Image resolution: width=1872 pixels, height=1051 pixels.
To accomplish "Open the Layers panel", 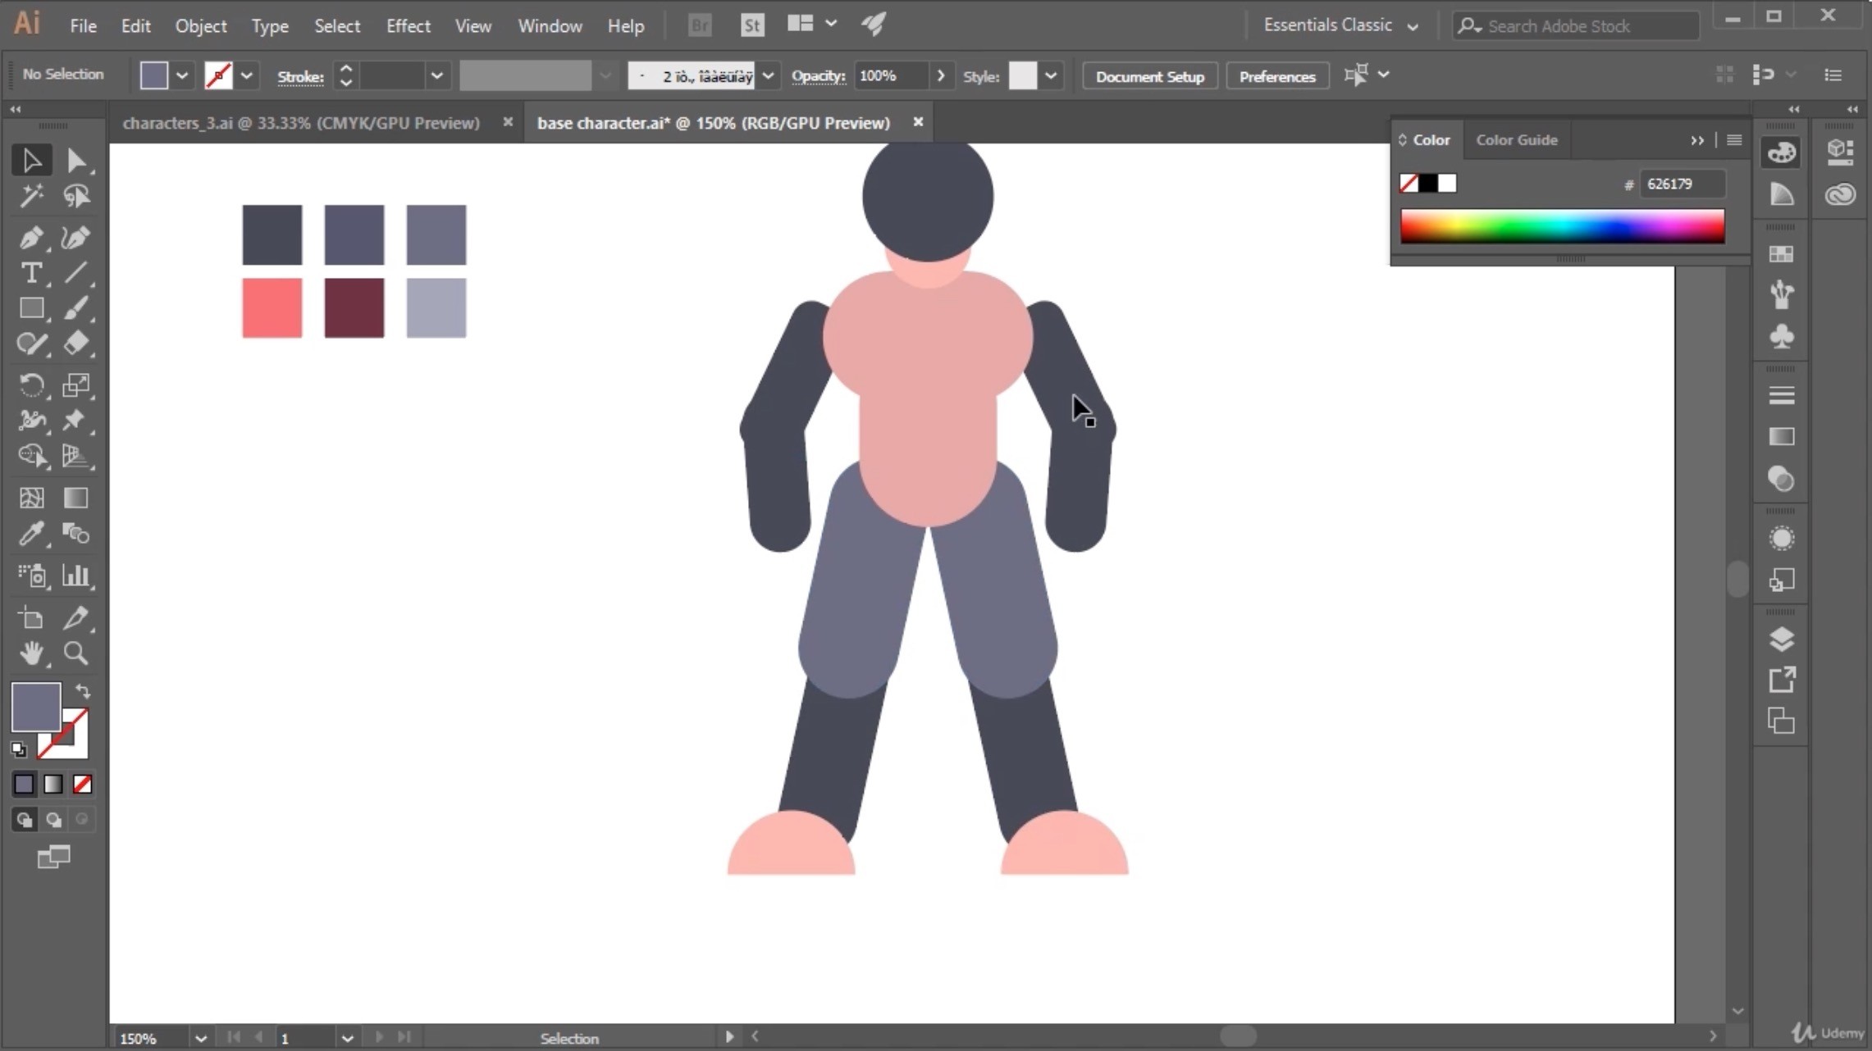I will 1782,639.
